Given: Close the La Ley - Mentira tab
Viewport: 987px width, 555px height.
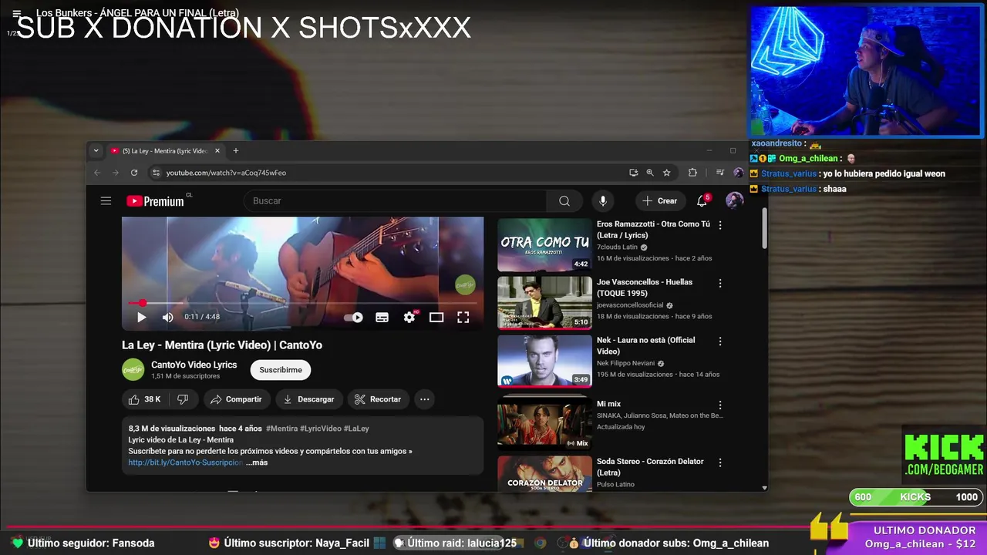Looking at the screenshot, I should 217,151.
